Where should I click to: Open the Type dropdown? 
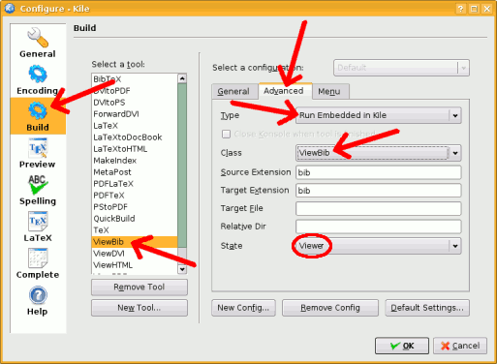point(378,115)
